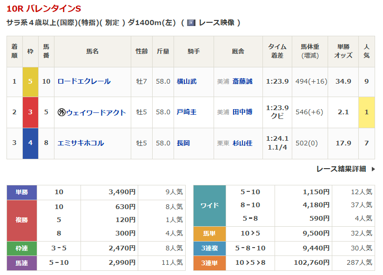Image resolution: width=383 pixels, height=275 pixels.
Task: Click the red frame 3 color cell
Action: click(x=30, y=112)
